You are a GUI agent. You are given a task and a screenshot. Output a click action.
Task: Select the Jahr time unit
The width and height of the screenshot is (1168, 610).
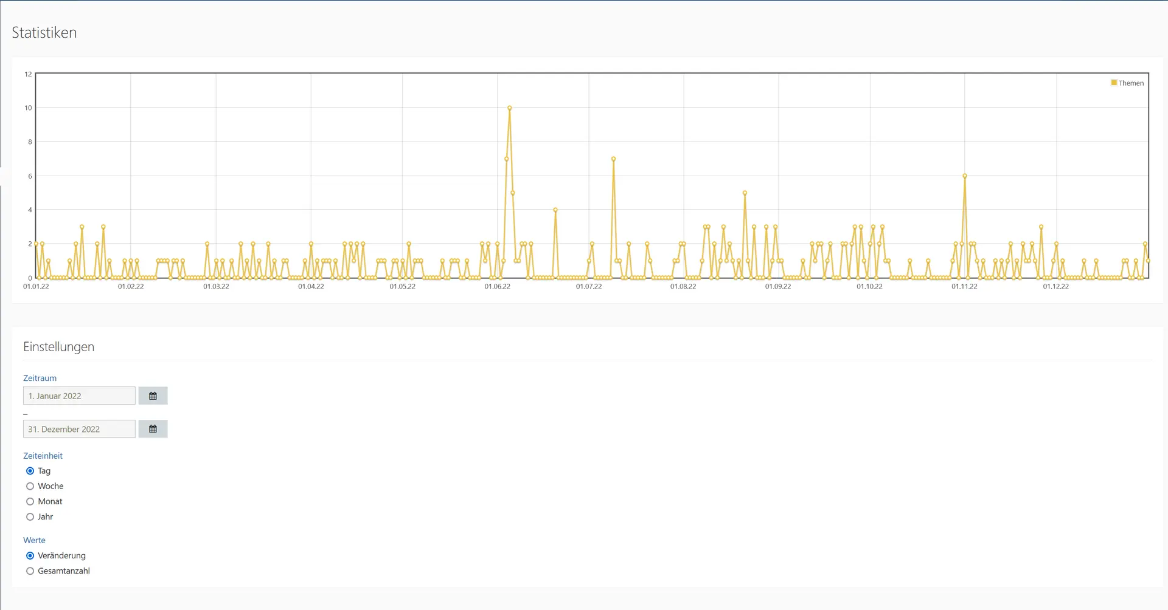pyautogui.click(x=30, y=517)
